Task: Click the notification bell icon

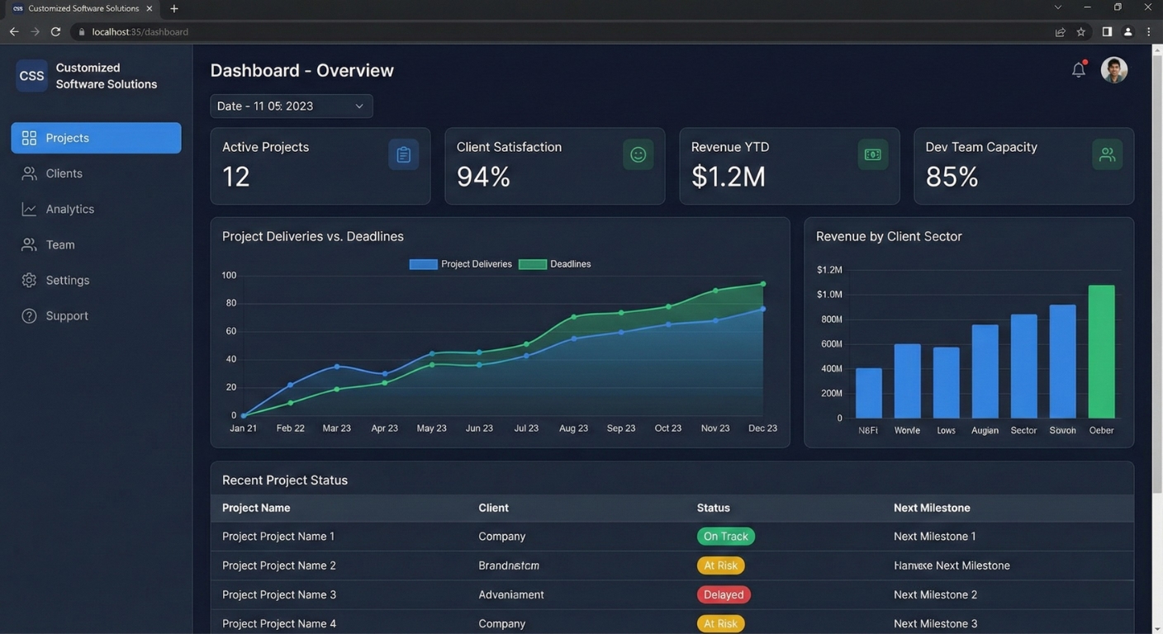Action: tap(1078, 70)
